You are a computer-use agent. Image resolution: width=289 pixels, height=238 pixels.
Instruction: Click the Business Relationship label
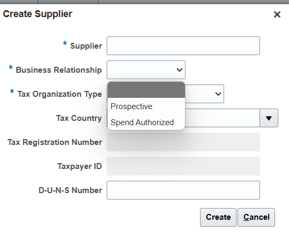click(x=59, y=70)
